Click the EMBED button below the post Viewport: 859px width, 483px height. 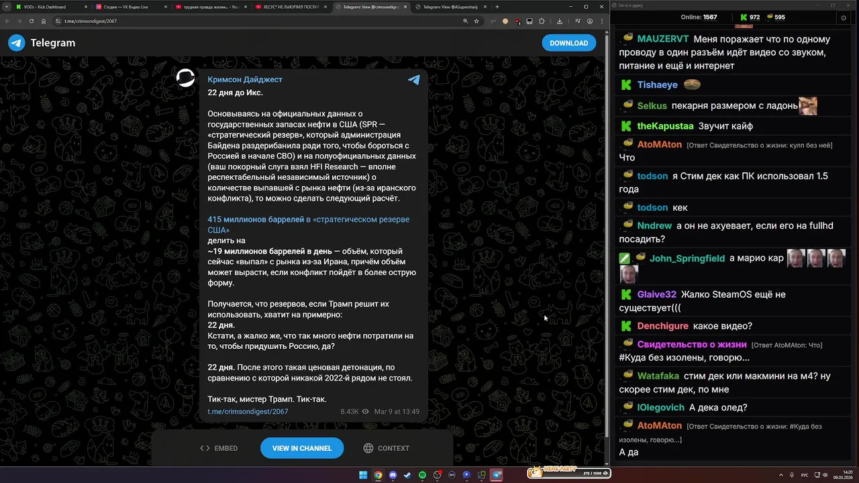pos(219,448)
